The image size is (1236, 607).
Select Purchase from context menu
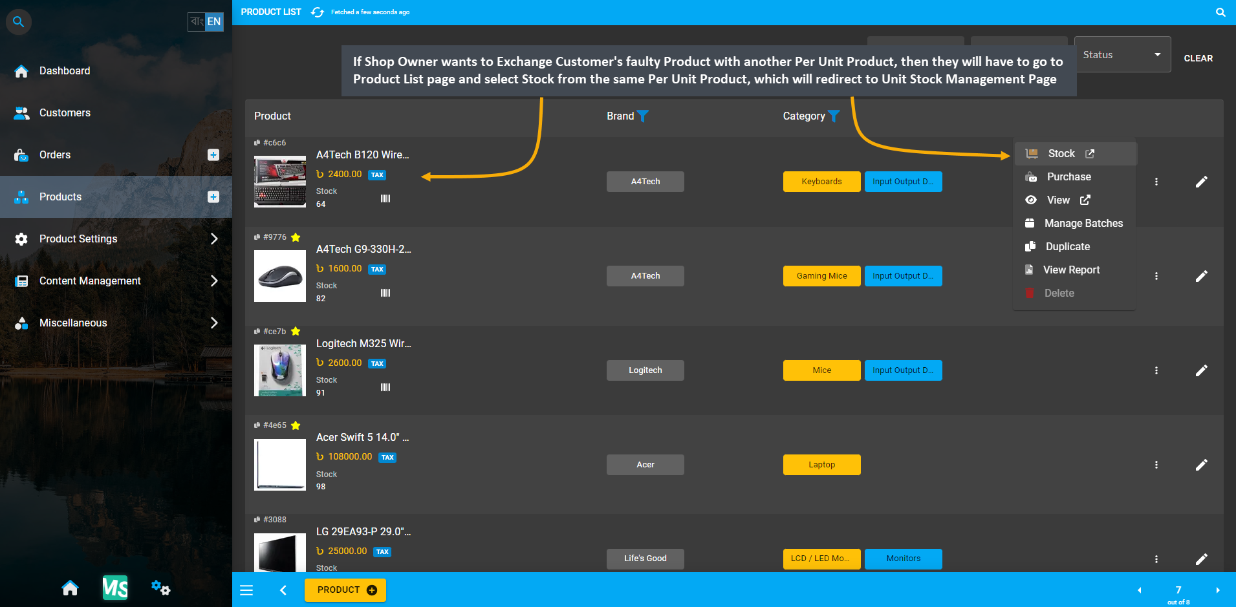click(x=1074, y=177)
